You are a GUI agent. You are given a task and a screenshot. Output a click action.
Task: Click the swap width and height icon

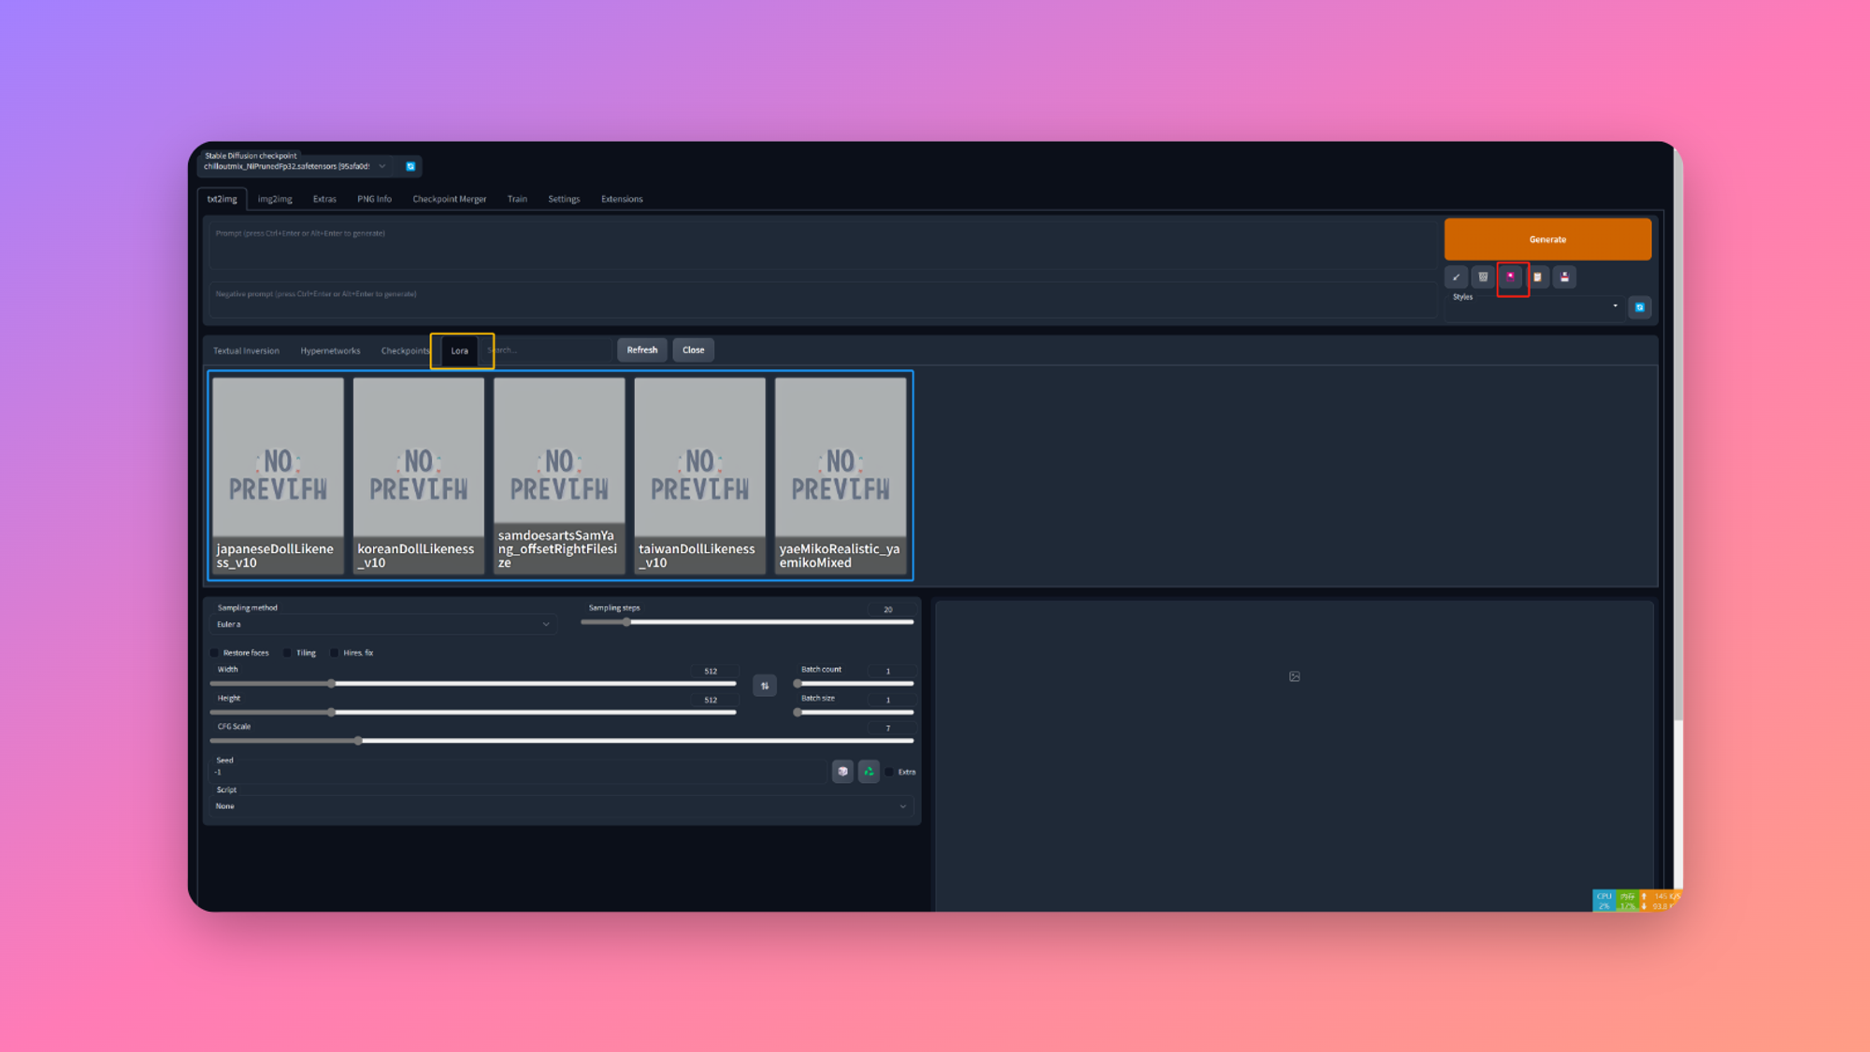pos(764,686)
